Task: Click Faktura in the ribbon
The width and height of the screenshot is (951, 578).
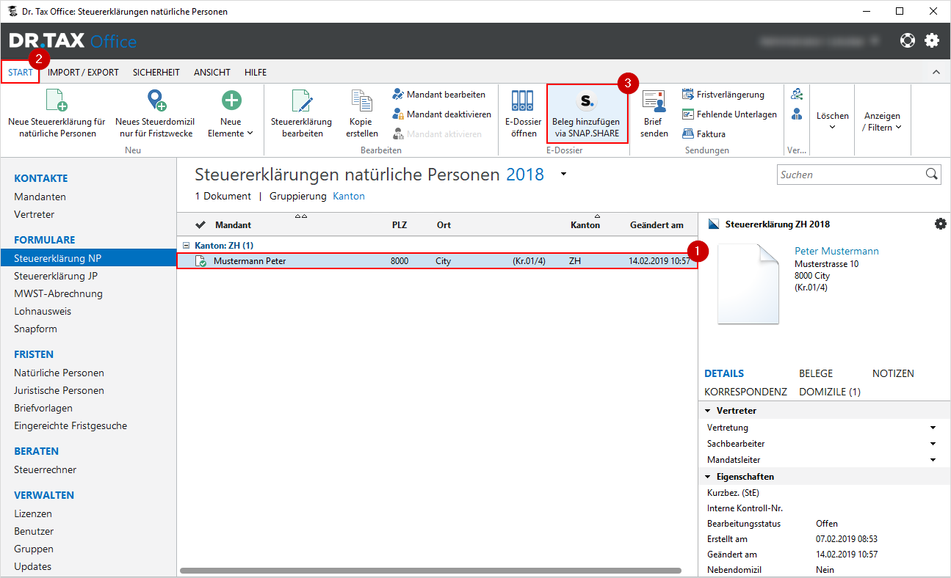Action: pyautogui.click(x=704, y=134)
